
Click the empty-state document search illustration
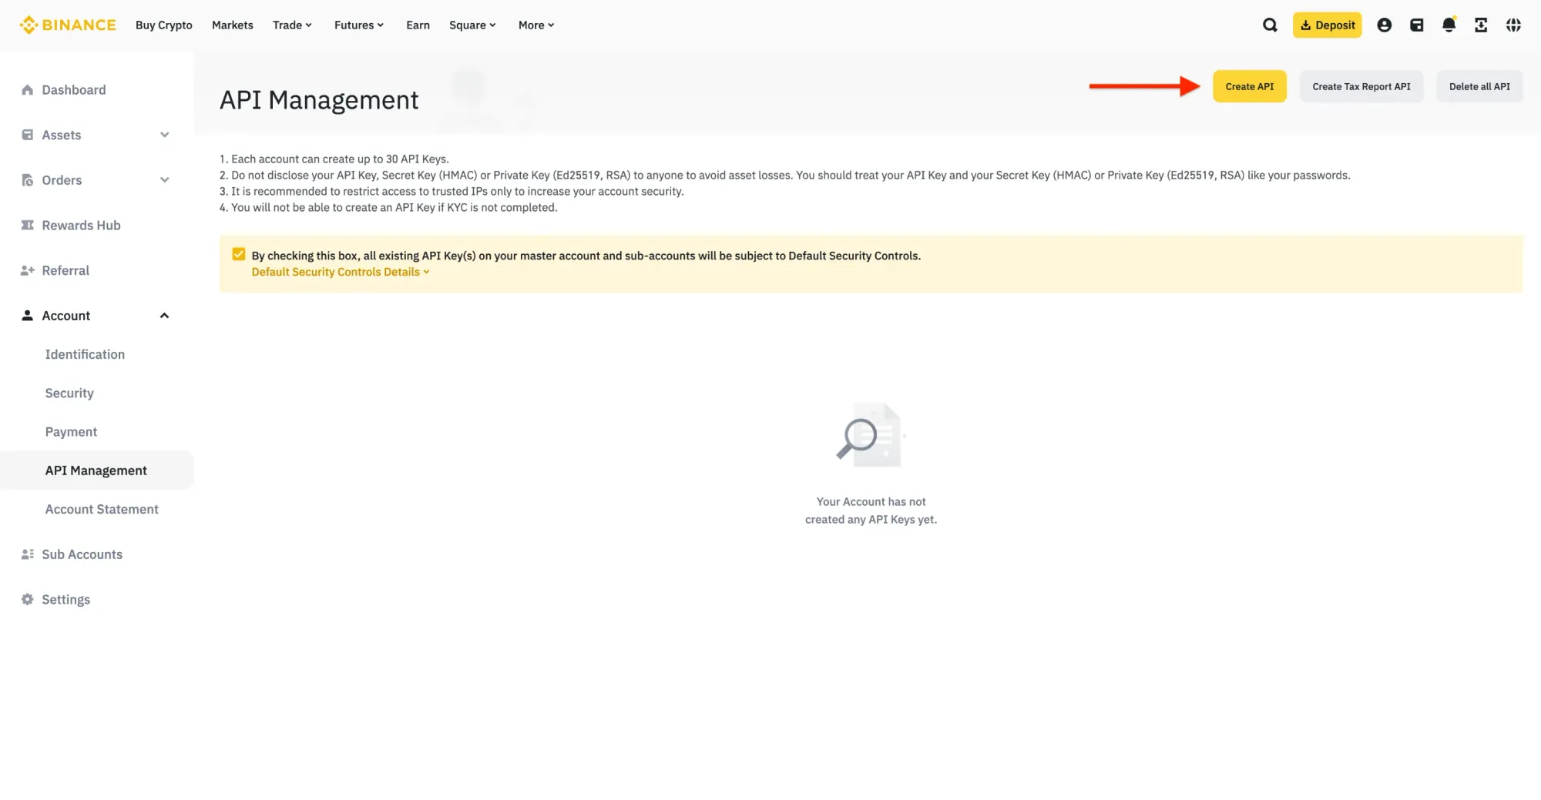pos(870,435)
